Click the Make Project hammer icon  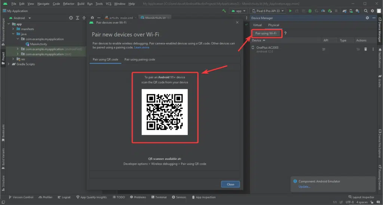[224, 11]
